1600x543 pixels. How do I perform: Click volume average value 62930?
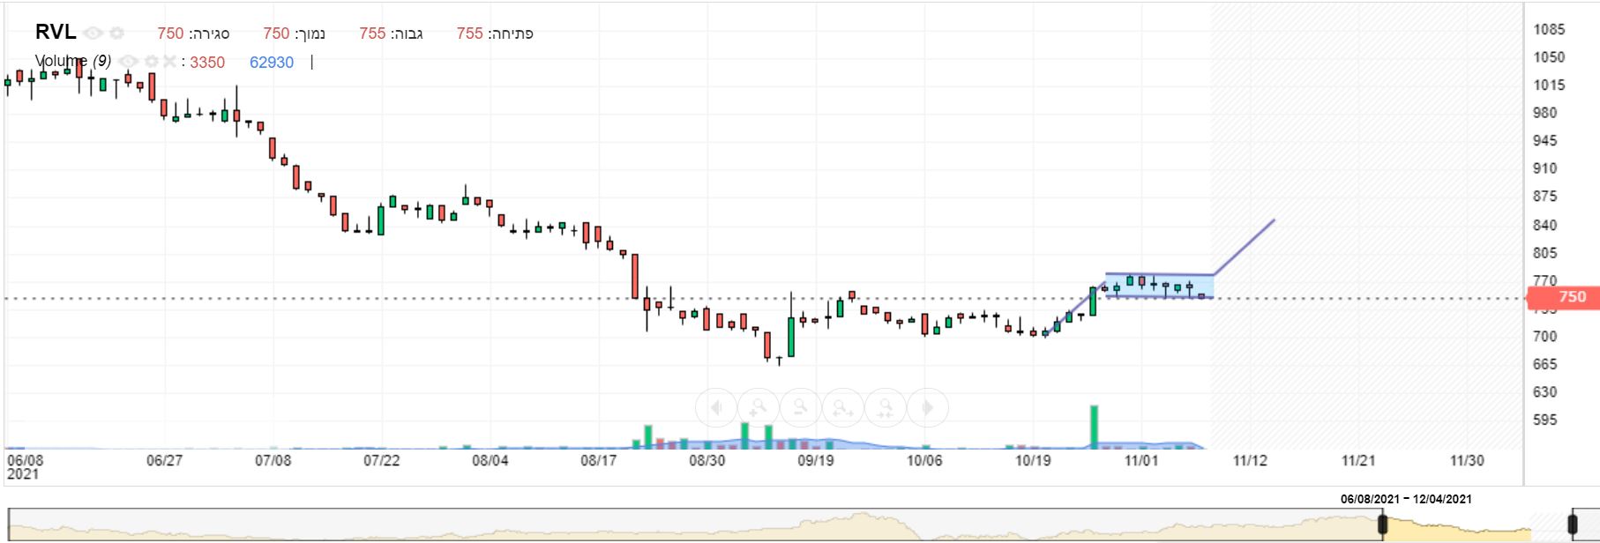click(272, 63)
